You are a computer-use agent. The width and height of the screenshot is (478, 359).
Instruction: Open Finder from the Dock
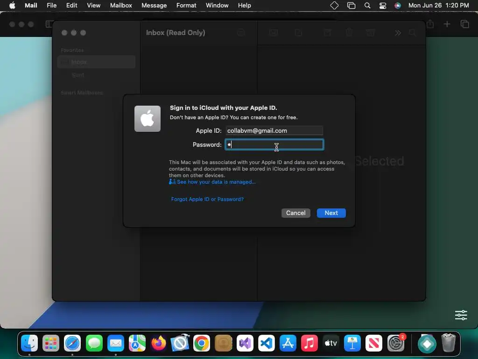click(29, 343)
